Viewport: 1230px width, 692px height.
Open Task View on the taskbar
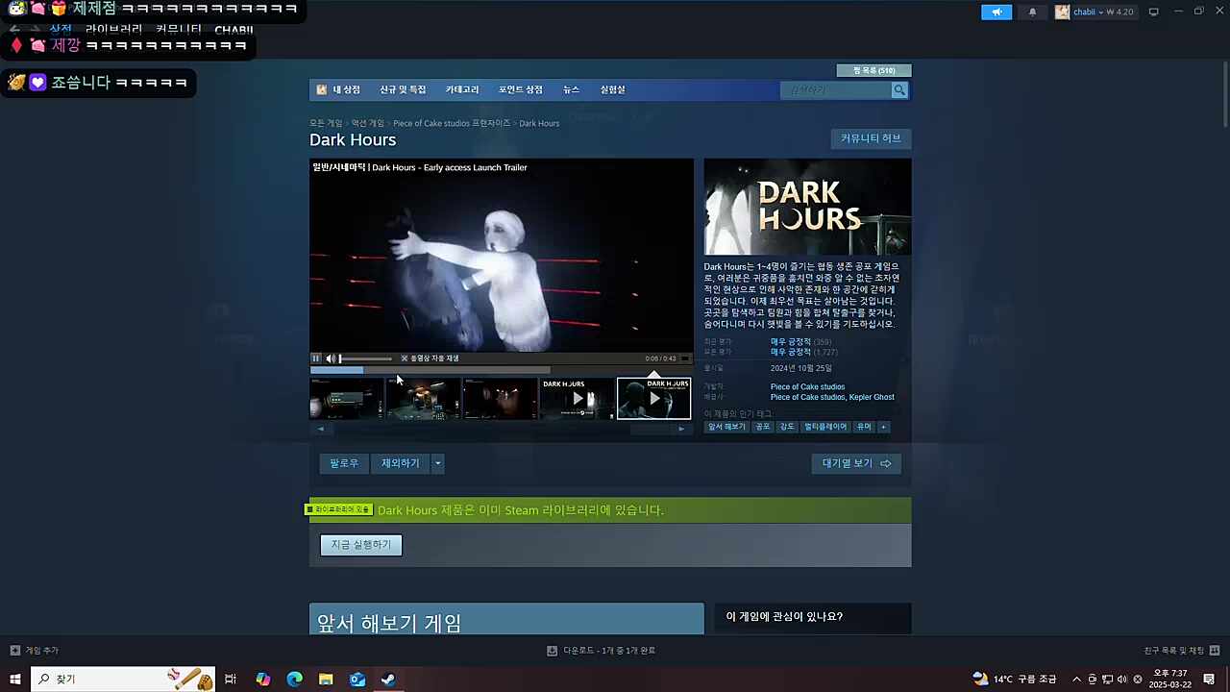pyautogui.click(x=231, y=680)
